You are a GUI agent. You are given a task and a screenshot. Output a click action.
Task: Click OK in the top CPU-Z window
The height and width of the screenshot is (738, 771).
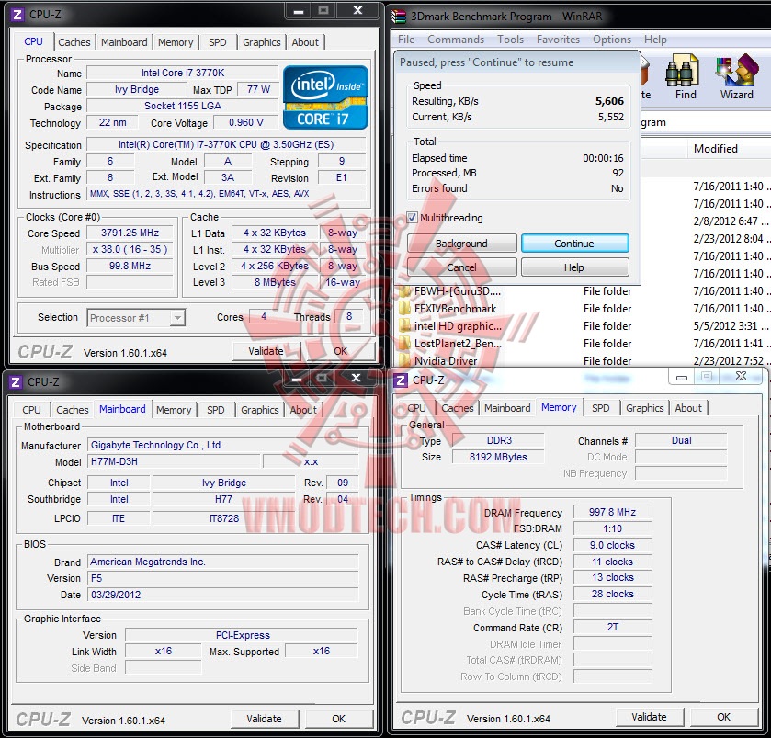(x=340, y=351)
